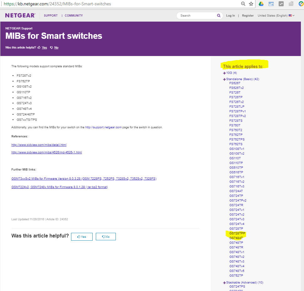Select the highlighted GS728TPP model link
The width and height of the screenshot is (304, 291).
237,233
